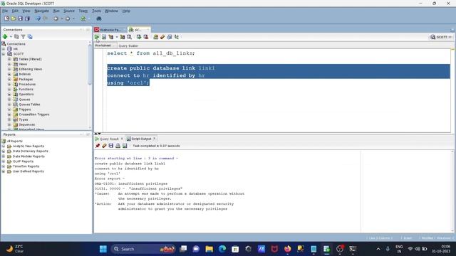The width and height of the screenshot is (456, 256).
Task: Click the New file icon in main toolbar
Action: (6, 18)
